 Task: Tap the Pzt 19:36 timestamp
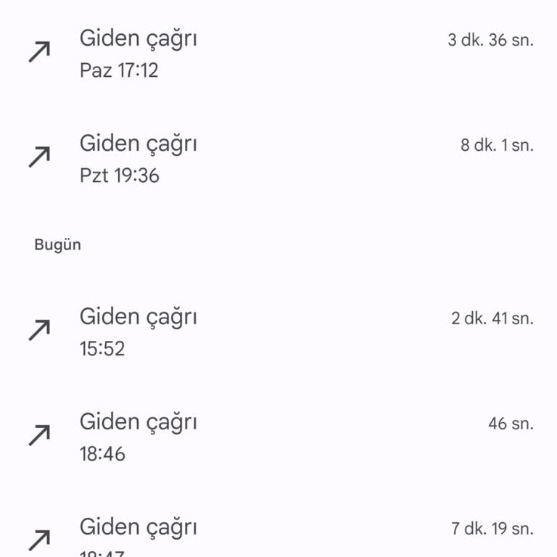[120, 176]
